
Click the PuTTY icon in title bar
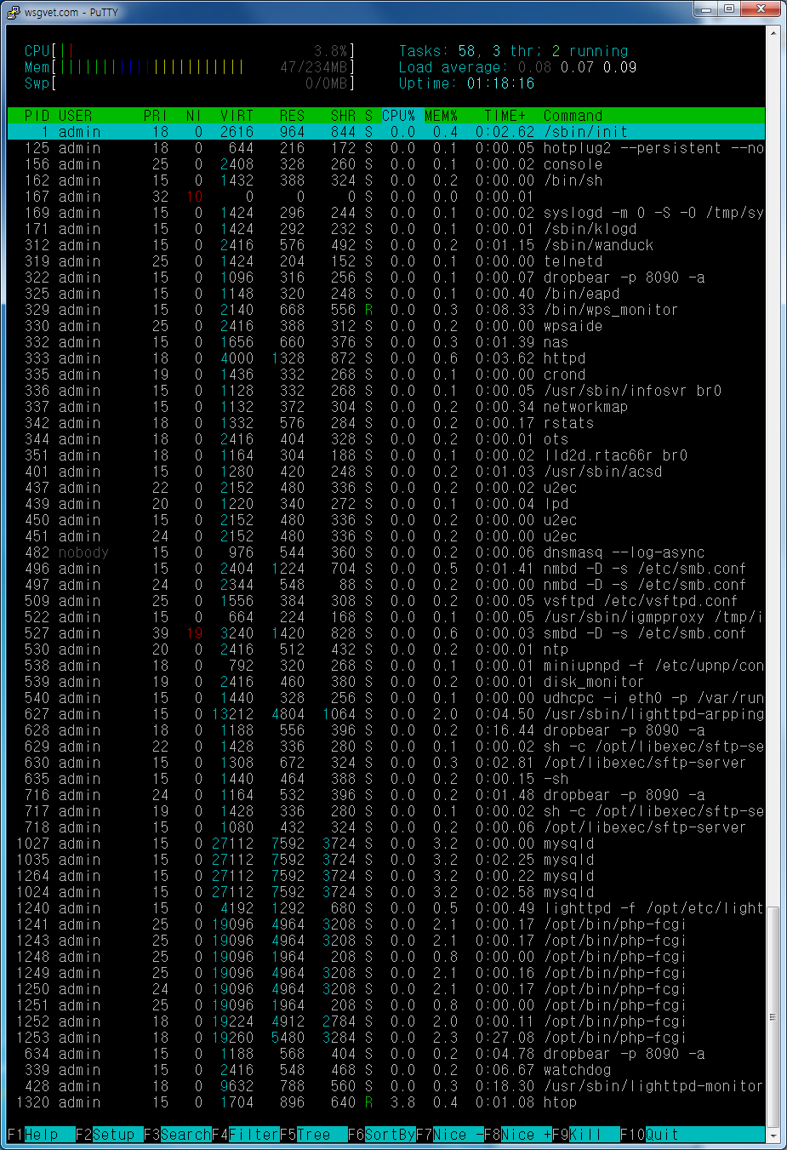[13, 12]
